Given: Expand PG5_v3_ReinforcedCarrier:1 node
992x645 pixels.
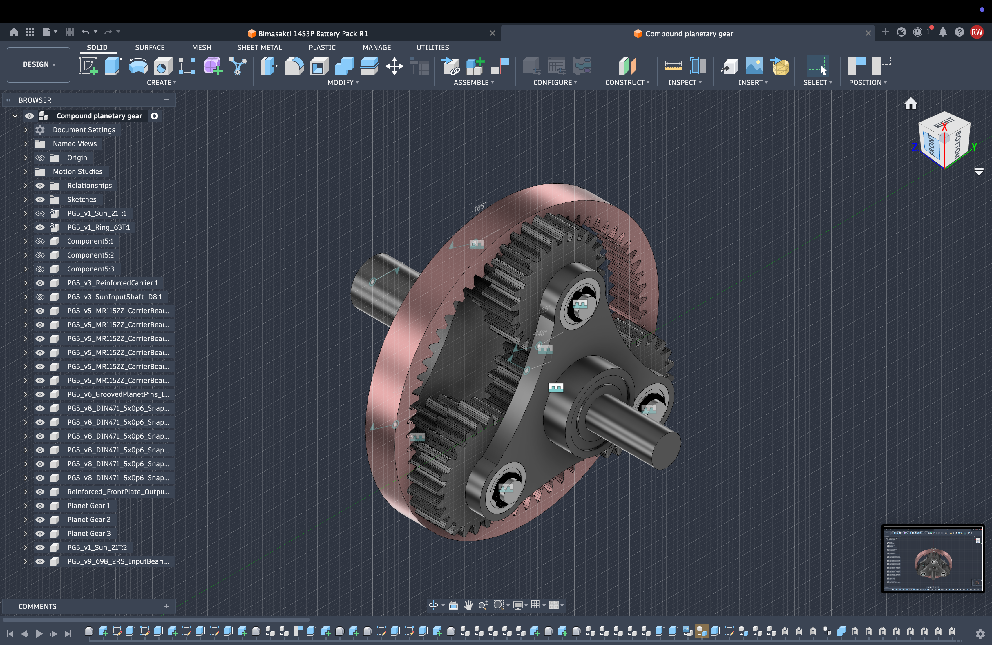Looking at the screenshot, I should 26,283.
